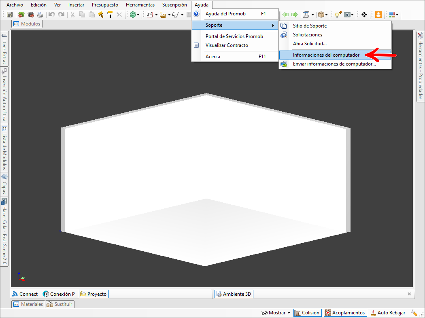Viewport: 425px width, 318px height.
Task: Select the paint roller tool
Action: click(110, 15)
